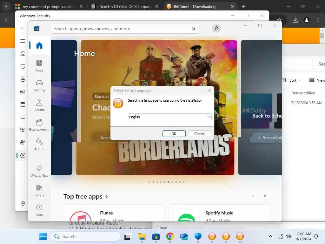Open AI Hub in Microsoft Store
Screen dimensions: 325x244
[x=39, y=145]
